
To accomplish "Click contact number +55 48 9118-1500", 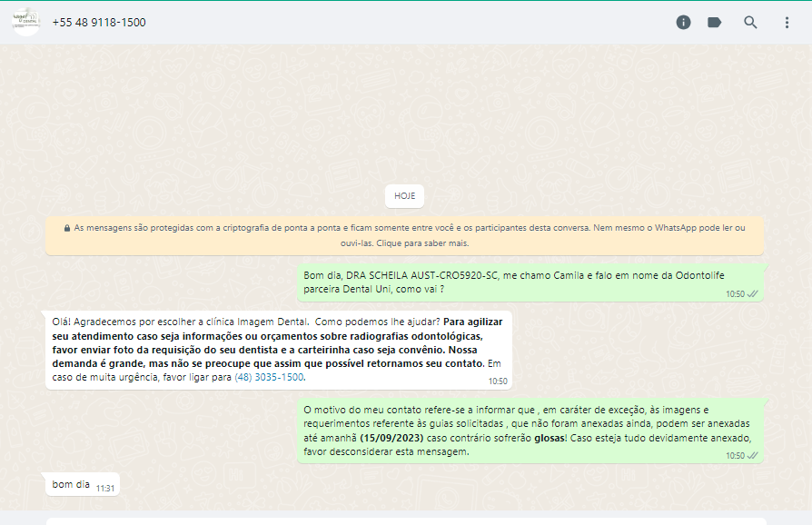I will click(x=99, y=23).
